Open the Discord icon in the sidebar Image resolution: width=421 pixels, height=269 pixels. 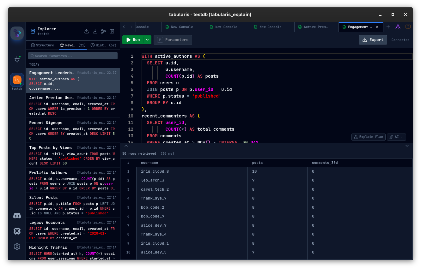coord(17,216)
